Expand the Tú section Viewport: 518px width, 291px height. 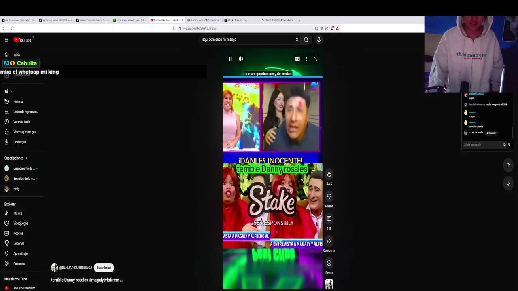pyautogui.click(x=8, y=91)
